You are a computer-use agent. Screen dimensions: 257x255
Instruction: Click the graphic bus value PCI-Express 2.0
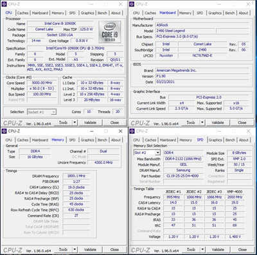click(209, 98)
